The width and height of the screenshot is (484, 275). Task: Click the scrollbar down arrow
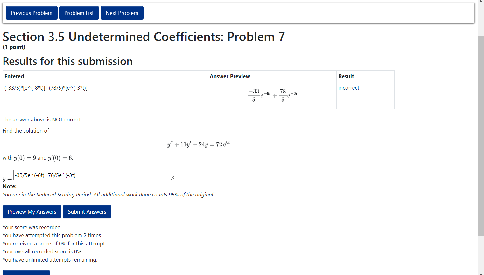tap(481, 273)
